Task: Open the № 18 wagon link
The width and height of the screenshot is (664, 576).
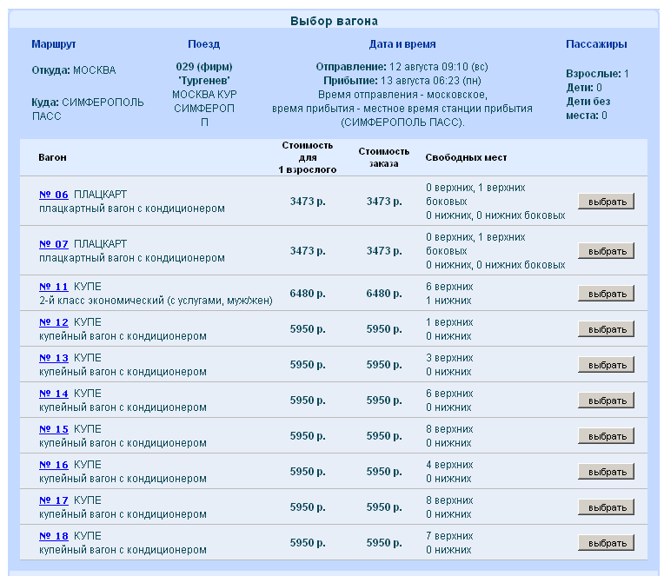Action: pos(54,536)
